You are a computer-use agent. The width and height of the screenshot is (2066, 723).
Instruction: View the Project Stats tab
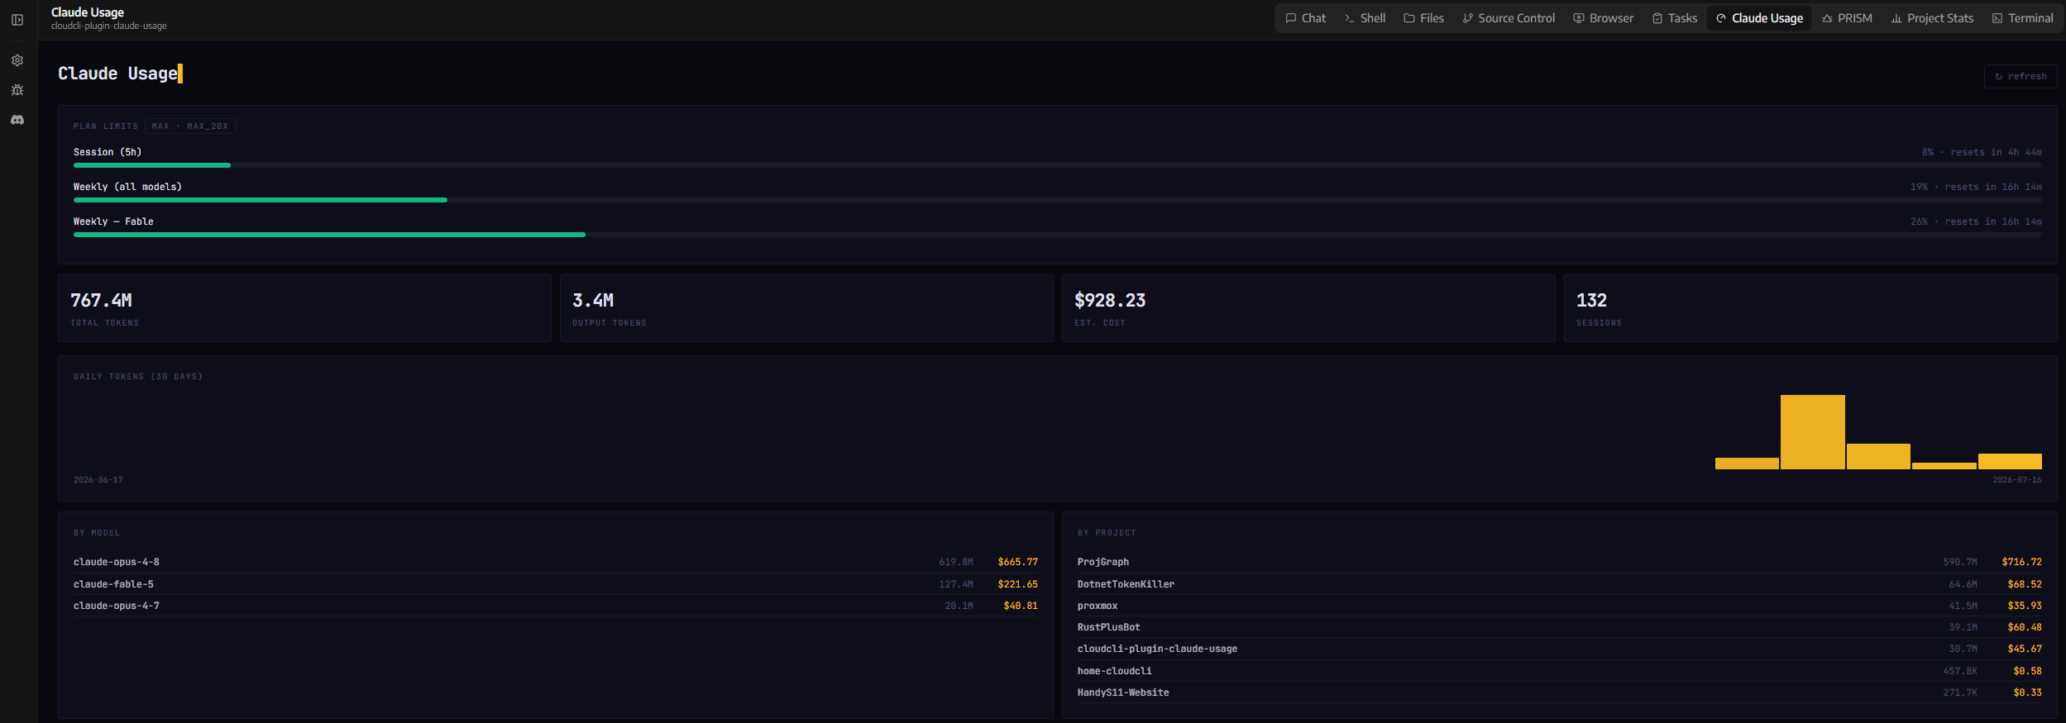pyautogui.click(x=1932, y=18)
